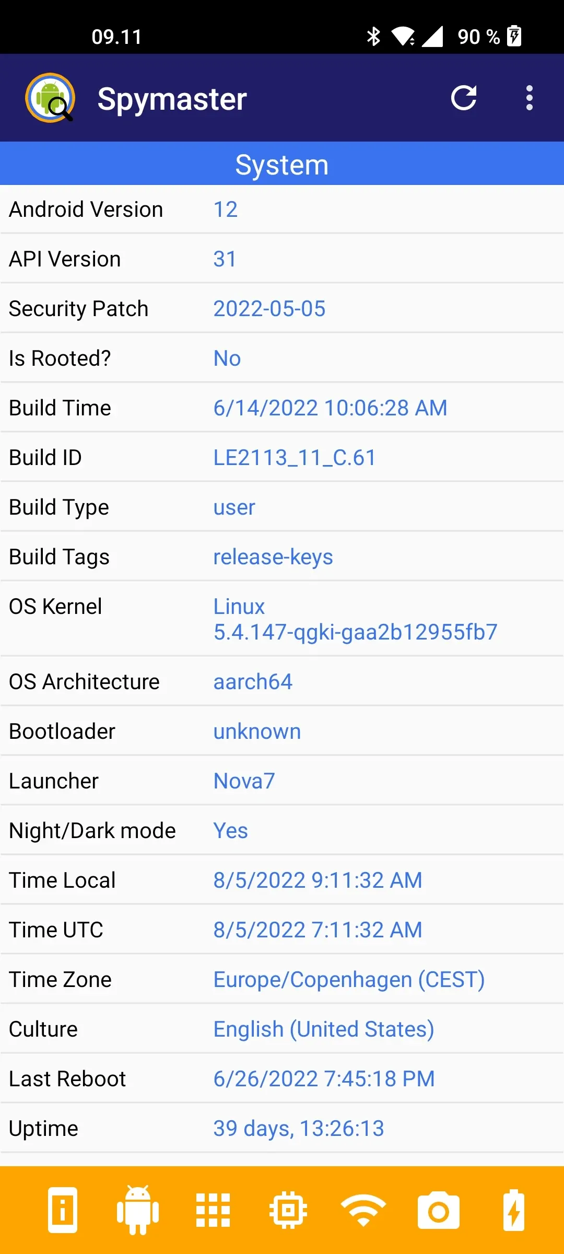Tap the refresh icon in header
564x1254 pixels.
click(x=464, y=98)
